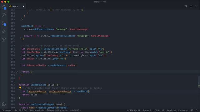Click the -- INSERT -- vim mode indicator
This screenshot has width=200, height=112.
76,110
